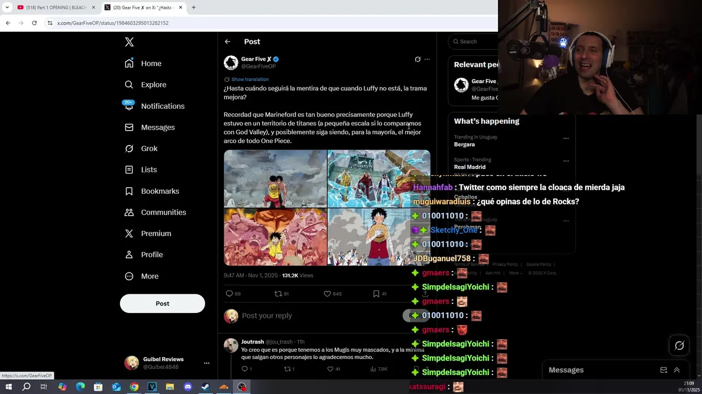
Task: Click the browser back button
Action: pos(8,23)
